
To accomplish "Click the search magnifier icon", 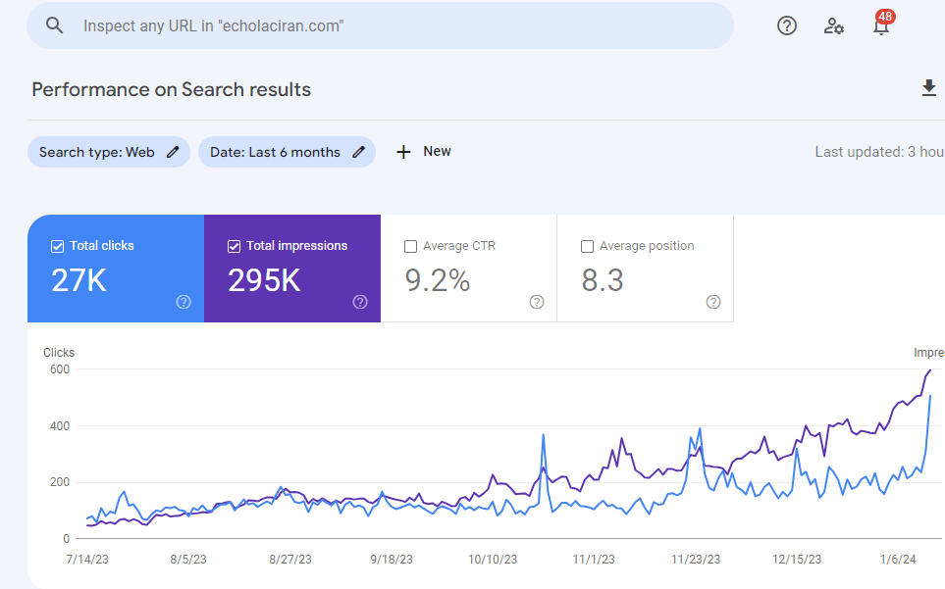I will (x=54, y=25).
